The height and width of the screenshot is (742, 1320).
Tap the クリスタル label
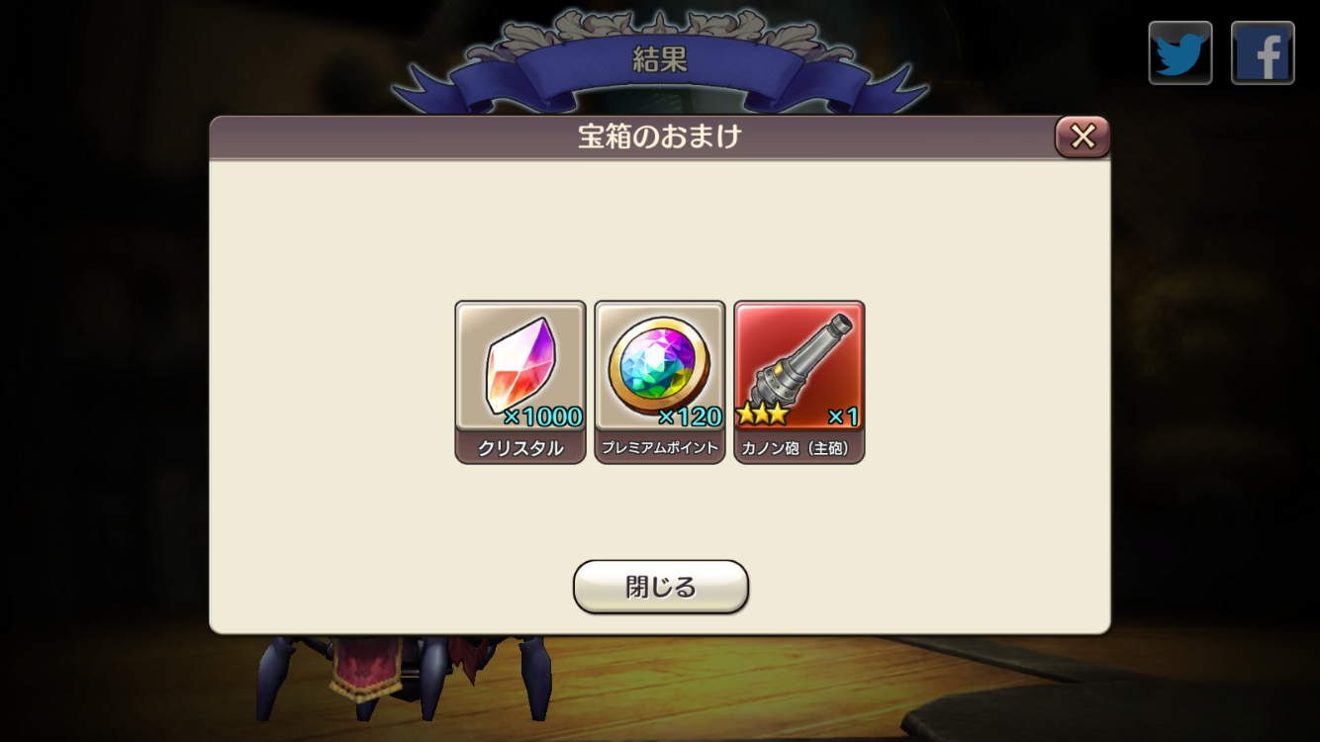pos(520,448)
